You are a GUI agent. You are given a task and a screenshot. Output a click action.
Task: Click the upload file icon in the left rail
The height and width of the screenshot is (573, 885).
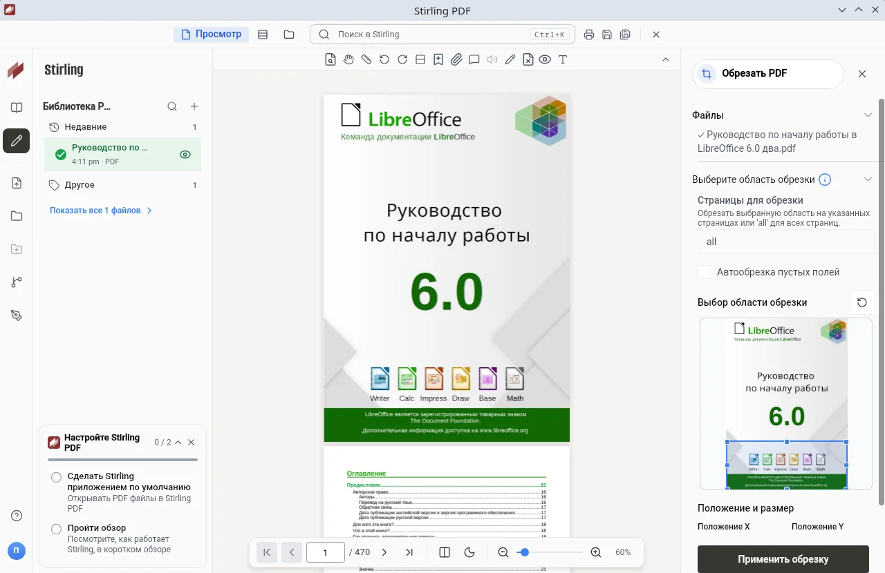17,183
